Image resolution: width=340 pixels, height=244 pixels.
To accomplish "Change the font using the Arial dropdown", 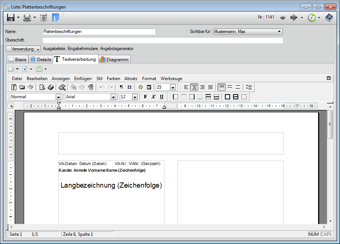I will 112,97.
